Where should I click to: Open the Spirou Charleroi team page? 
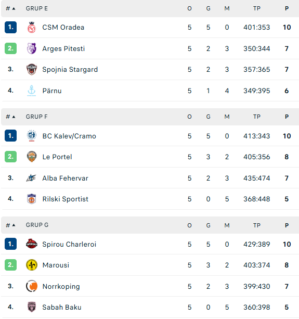click(x=69, y=244)
